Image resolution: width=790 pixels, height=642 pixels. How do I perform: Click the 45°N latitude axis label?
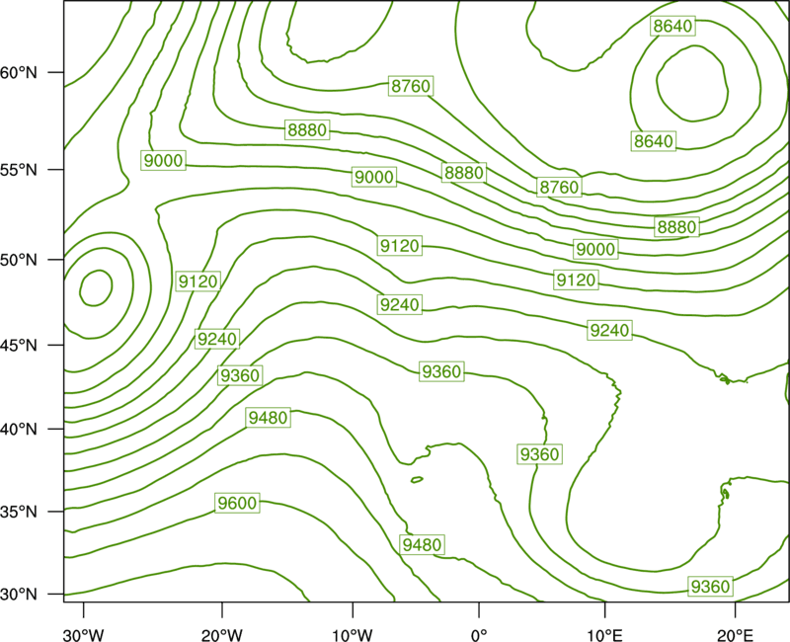19,346
